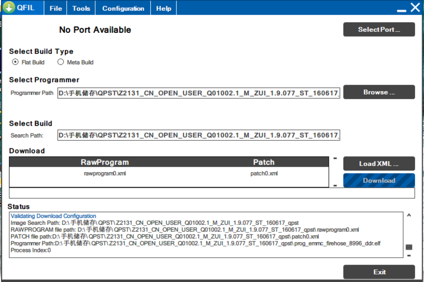Click the top minus button beside the XML table

coord(335,158)
